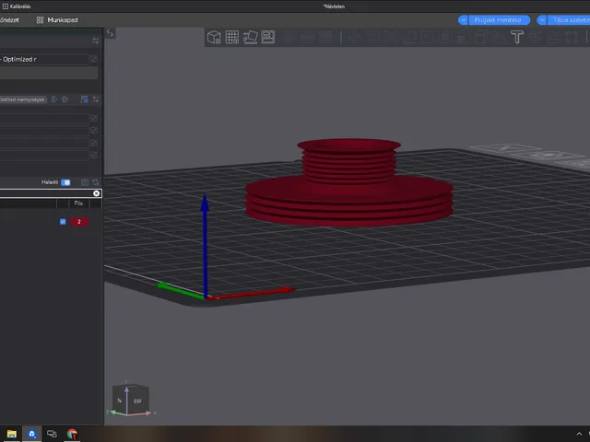Select the red model on the plate
Viewport: 590px width, 442px height.
348,182
